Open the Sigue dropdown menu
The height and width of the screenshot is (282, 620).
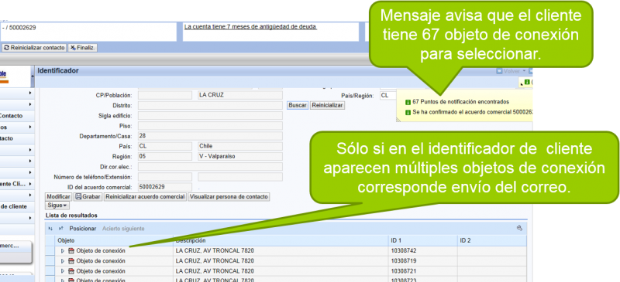pos(57,206)
